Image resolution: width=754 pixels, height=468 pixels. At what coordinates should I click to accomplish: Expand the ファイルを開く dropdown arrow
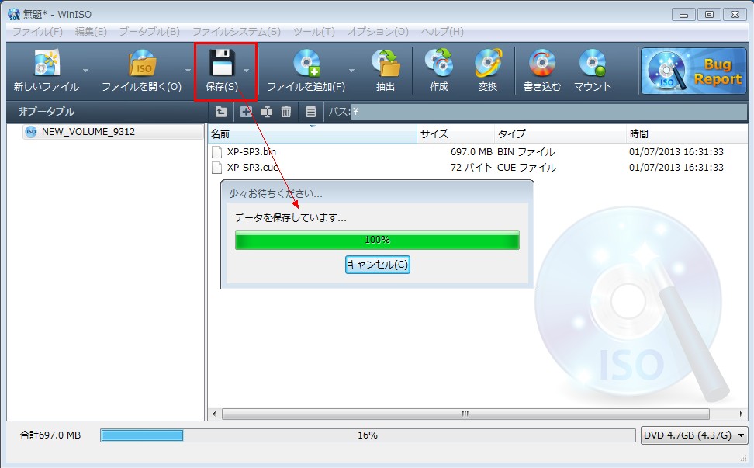click(x=188, y=71)
